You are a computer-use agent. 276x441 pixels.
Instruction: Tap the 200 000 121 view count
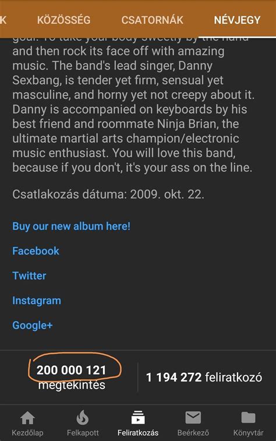tap(72, 370)
